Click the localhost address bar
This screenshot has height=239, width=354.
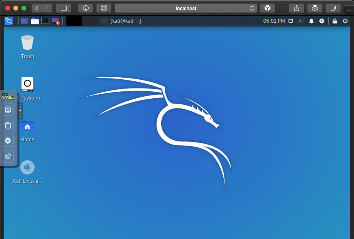(186, 8)
